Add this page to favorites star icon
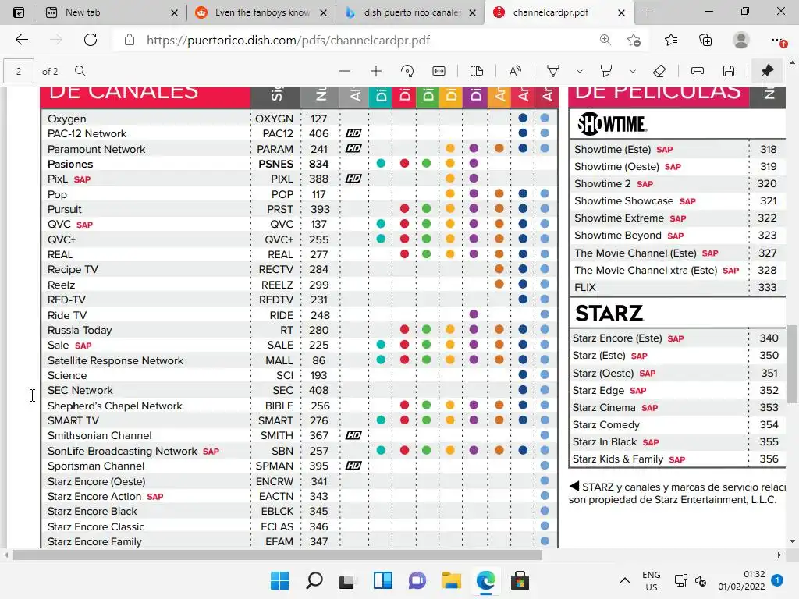 tap(634, 40)
